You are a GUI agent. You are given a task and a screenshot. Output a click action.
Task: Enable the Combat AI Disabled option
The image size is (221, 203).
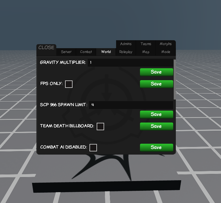(93, 147)
